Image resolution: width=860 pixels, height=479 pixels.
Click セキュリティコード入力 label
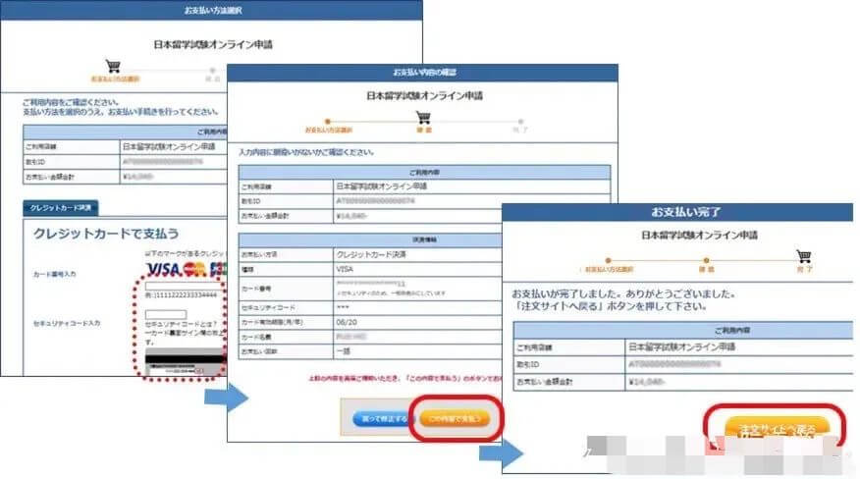point(67,323)
